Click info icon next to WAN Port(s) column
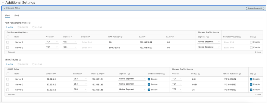Image resolution: width=267 pixels, height=103 pixels. (122, 37)
